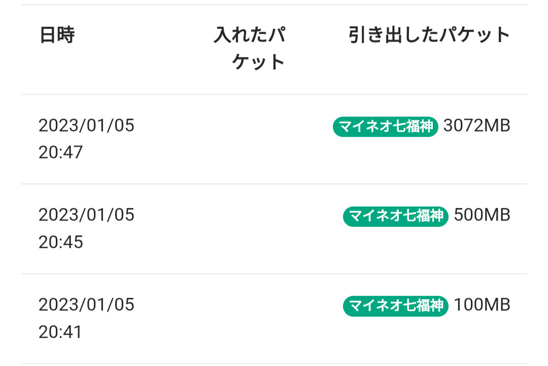Click the 2023/01/05 date above 20:47
The image size is (548, 366).
(x=86, y=125)
